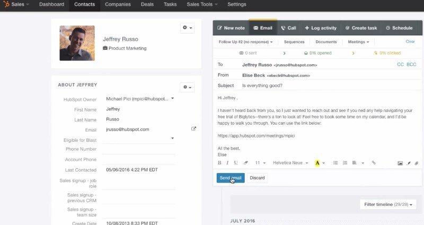The width and height of the screenshot is (424, 225).
Task: Toggle italic formatting in email editor
Action: coord(227,163)
